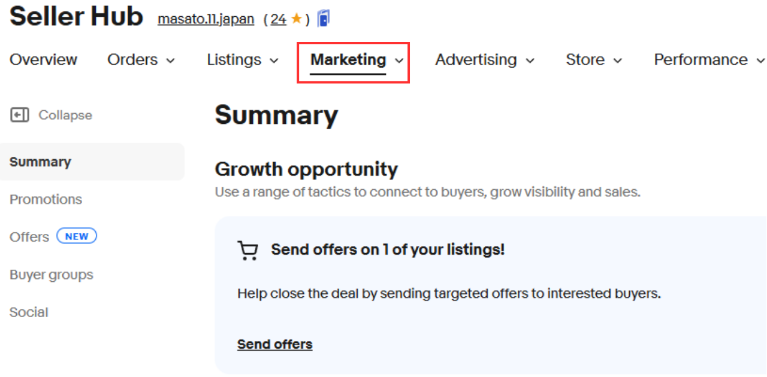This screenshot has width=767, height=377.
Task: Click the feedback score 24 link
Action: [x=278, y=19]
